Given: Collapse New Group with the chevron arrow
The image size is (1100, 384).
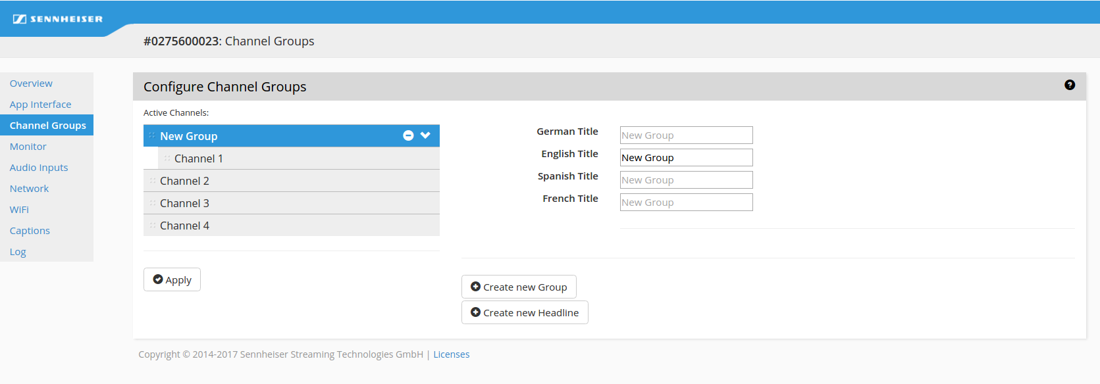Looking at the screenshot, I should coord(425,135).
